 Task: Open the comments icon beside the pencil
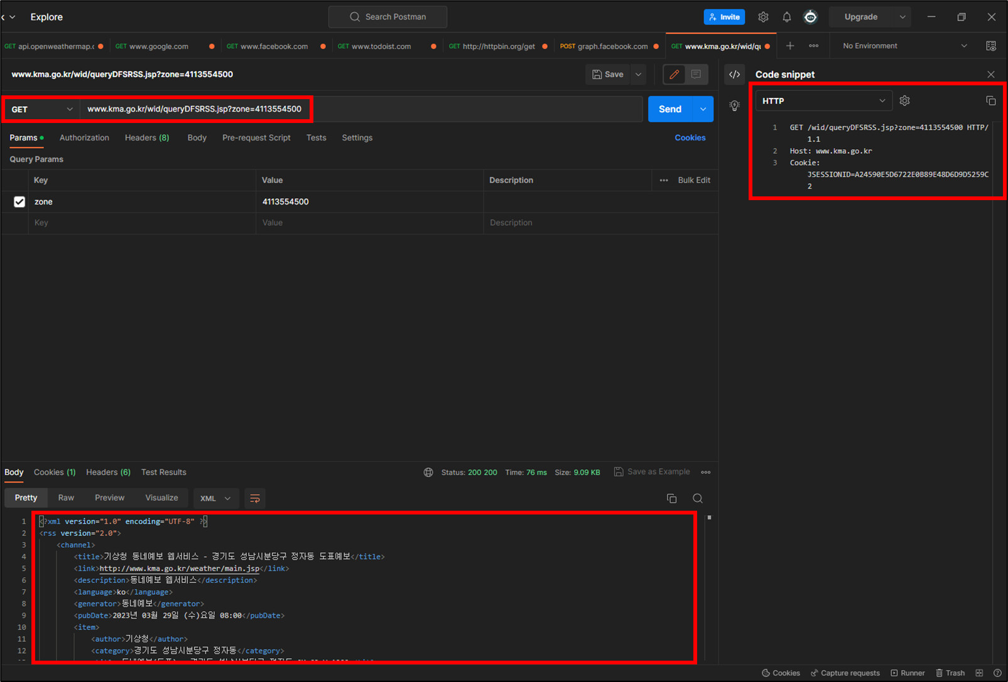coord(696,74)
